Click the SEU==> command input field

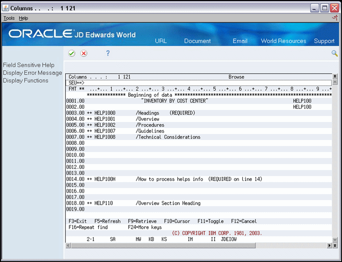tap(198, 83)
